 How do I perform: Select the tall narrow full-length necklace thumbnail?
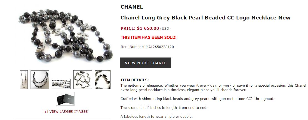[24, 79]
